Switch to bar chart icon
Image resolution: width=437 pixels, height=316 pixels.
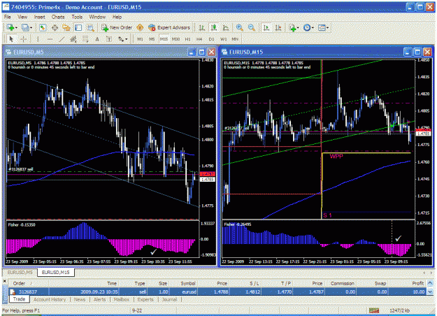coord(202,27)
